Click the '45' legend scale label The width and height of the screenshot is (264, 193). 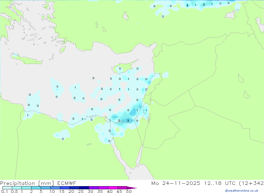point(119,191)
